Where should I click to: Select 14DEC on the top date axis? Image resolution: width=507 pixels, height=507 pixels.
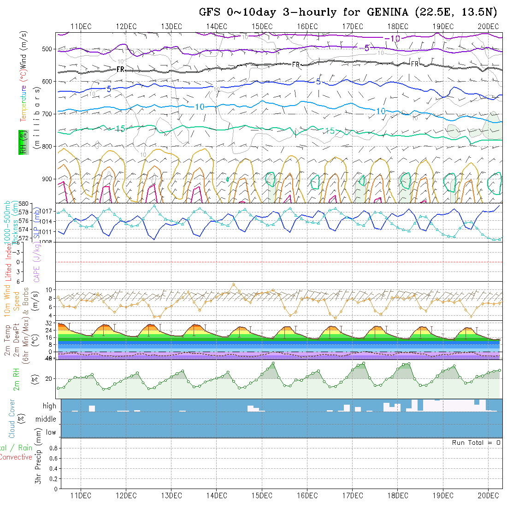[216, 26]
